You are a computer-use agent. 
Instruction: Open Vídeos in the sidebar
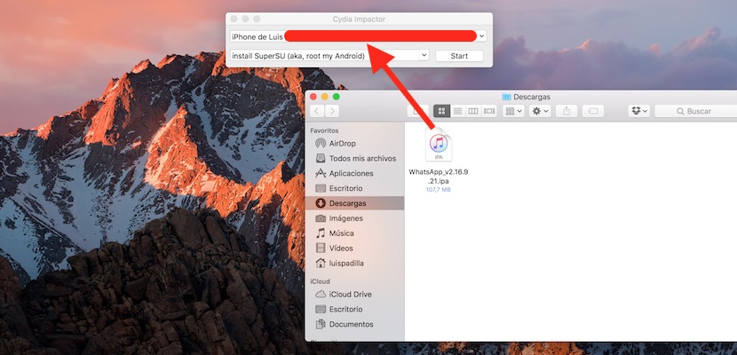click(355, 248)
